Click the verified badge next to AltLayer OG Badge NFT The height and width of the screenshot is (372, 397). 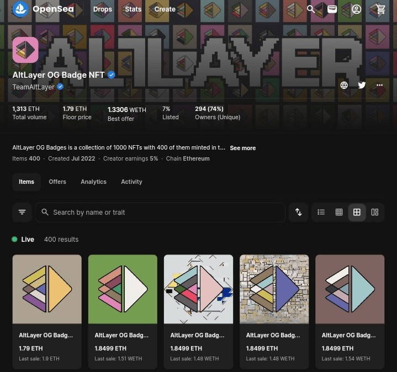pyautogui.click(x=112, y=75)
